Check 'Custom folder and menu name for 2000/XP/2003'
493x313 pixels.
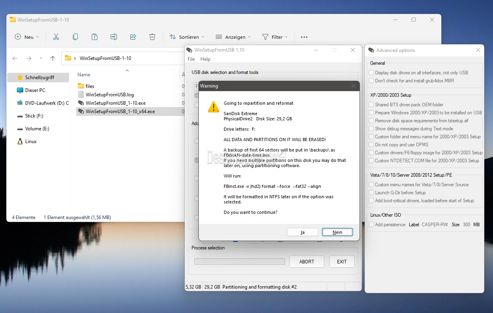coord(372,137)
